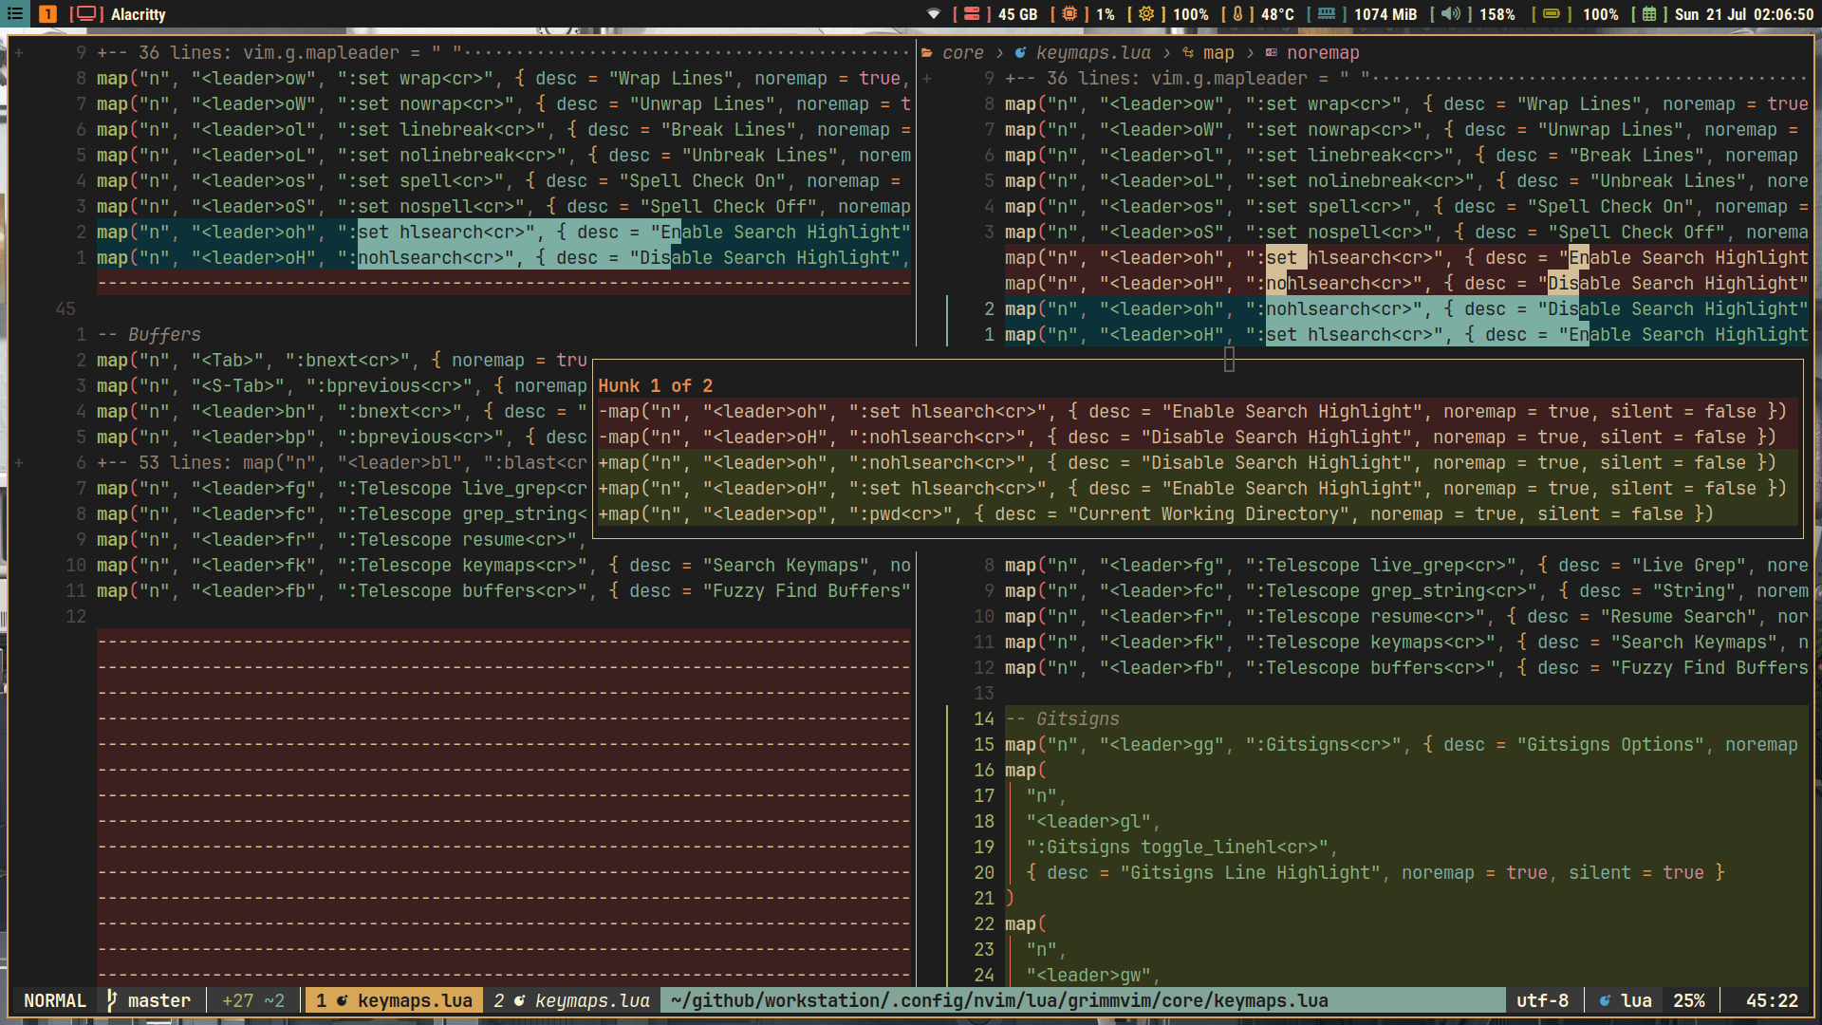The height and width of the screenshot is (1025, 1822).
Task: Select buffer tab 2 keymaps.lua
Action: (x=571, y=1000)
